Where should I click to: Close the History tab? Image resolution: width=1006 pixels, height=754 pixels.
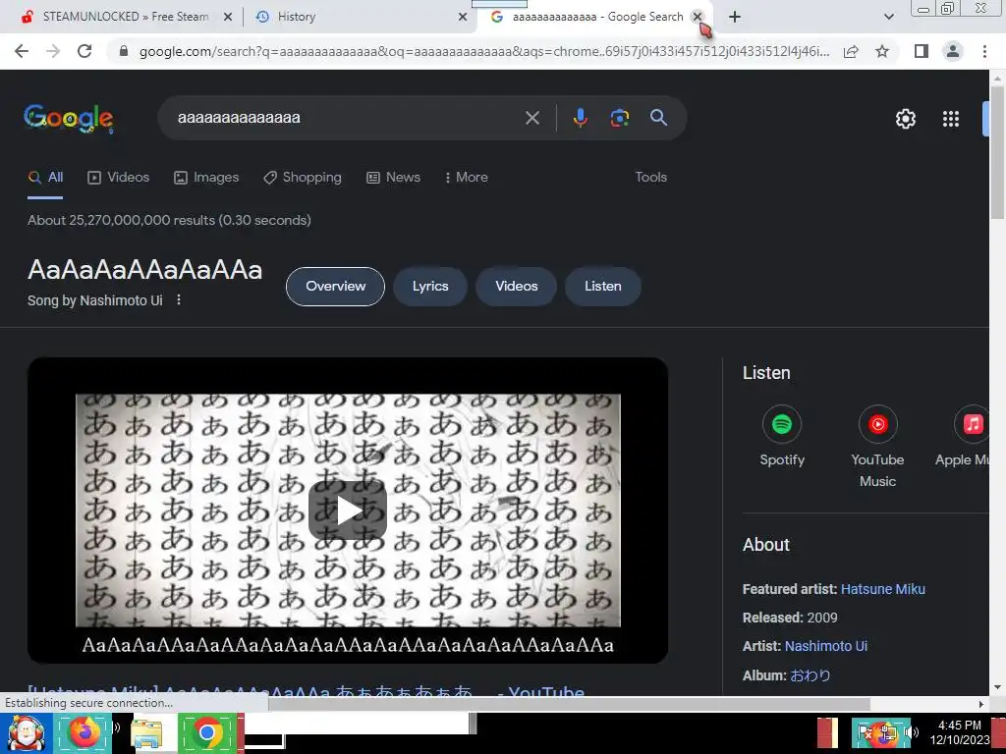(x=462, y=17)
